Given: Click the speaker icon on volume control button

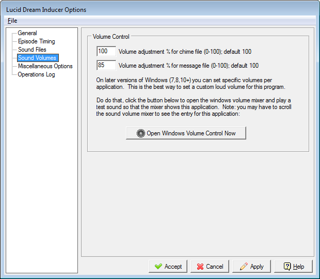Looking at the screenshot, I should (x=141, y=133).
